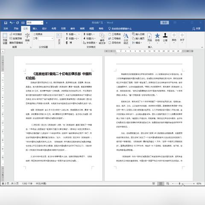Open the 横线 horizontal line dropdown
The height and width of the screenshot is (205, 205).
click(137, 43)
